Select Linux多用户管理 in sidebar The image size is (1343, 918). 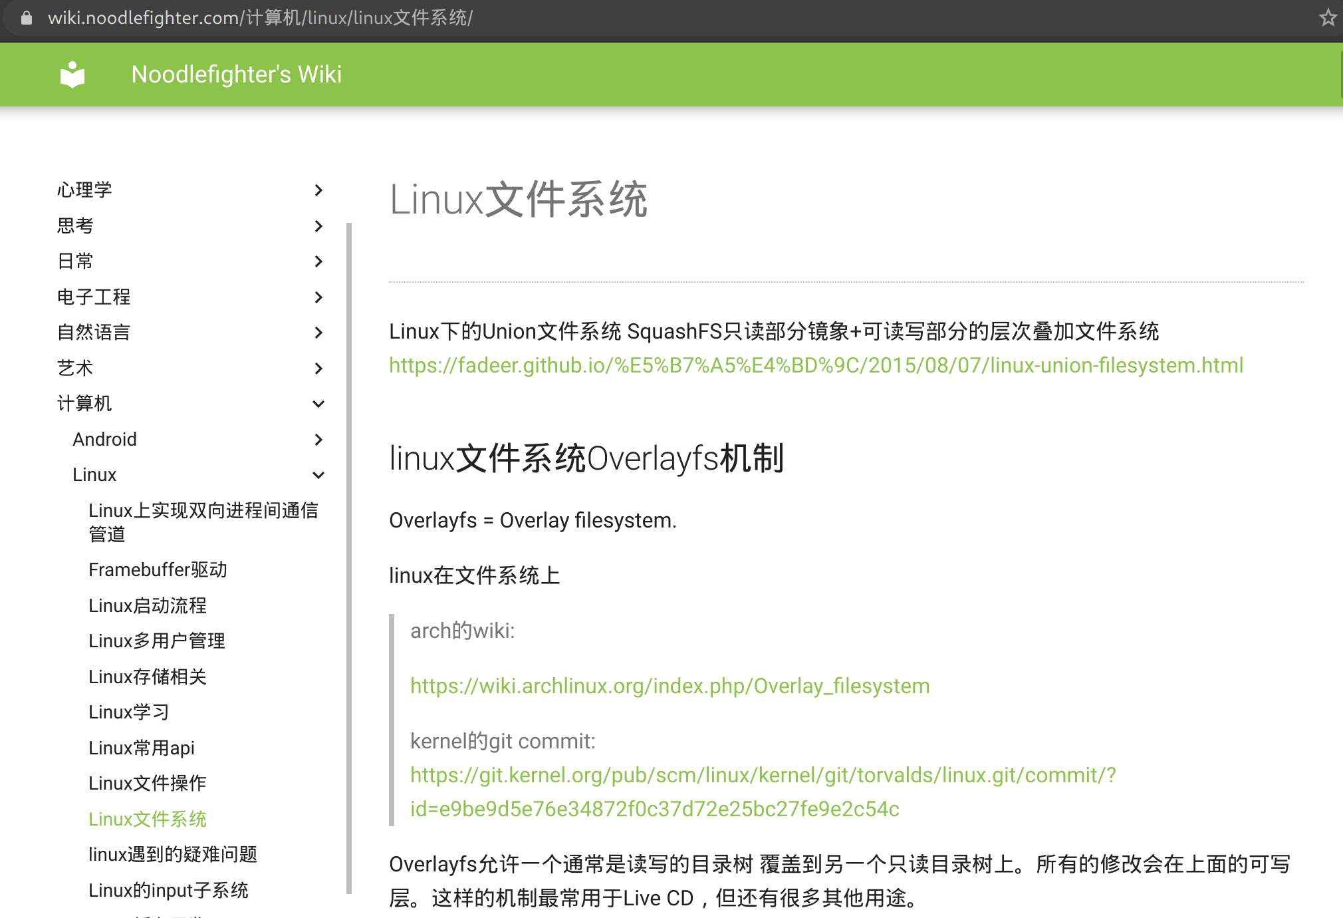pyautogui.click(x=157, y=641)
